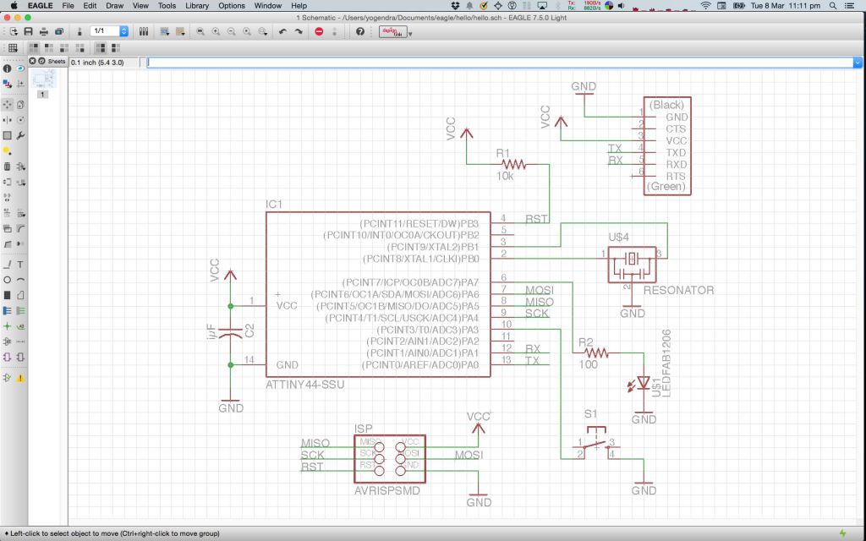
Task: Open the SCR script dropdown icon
Action: tap(165, 31)
